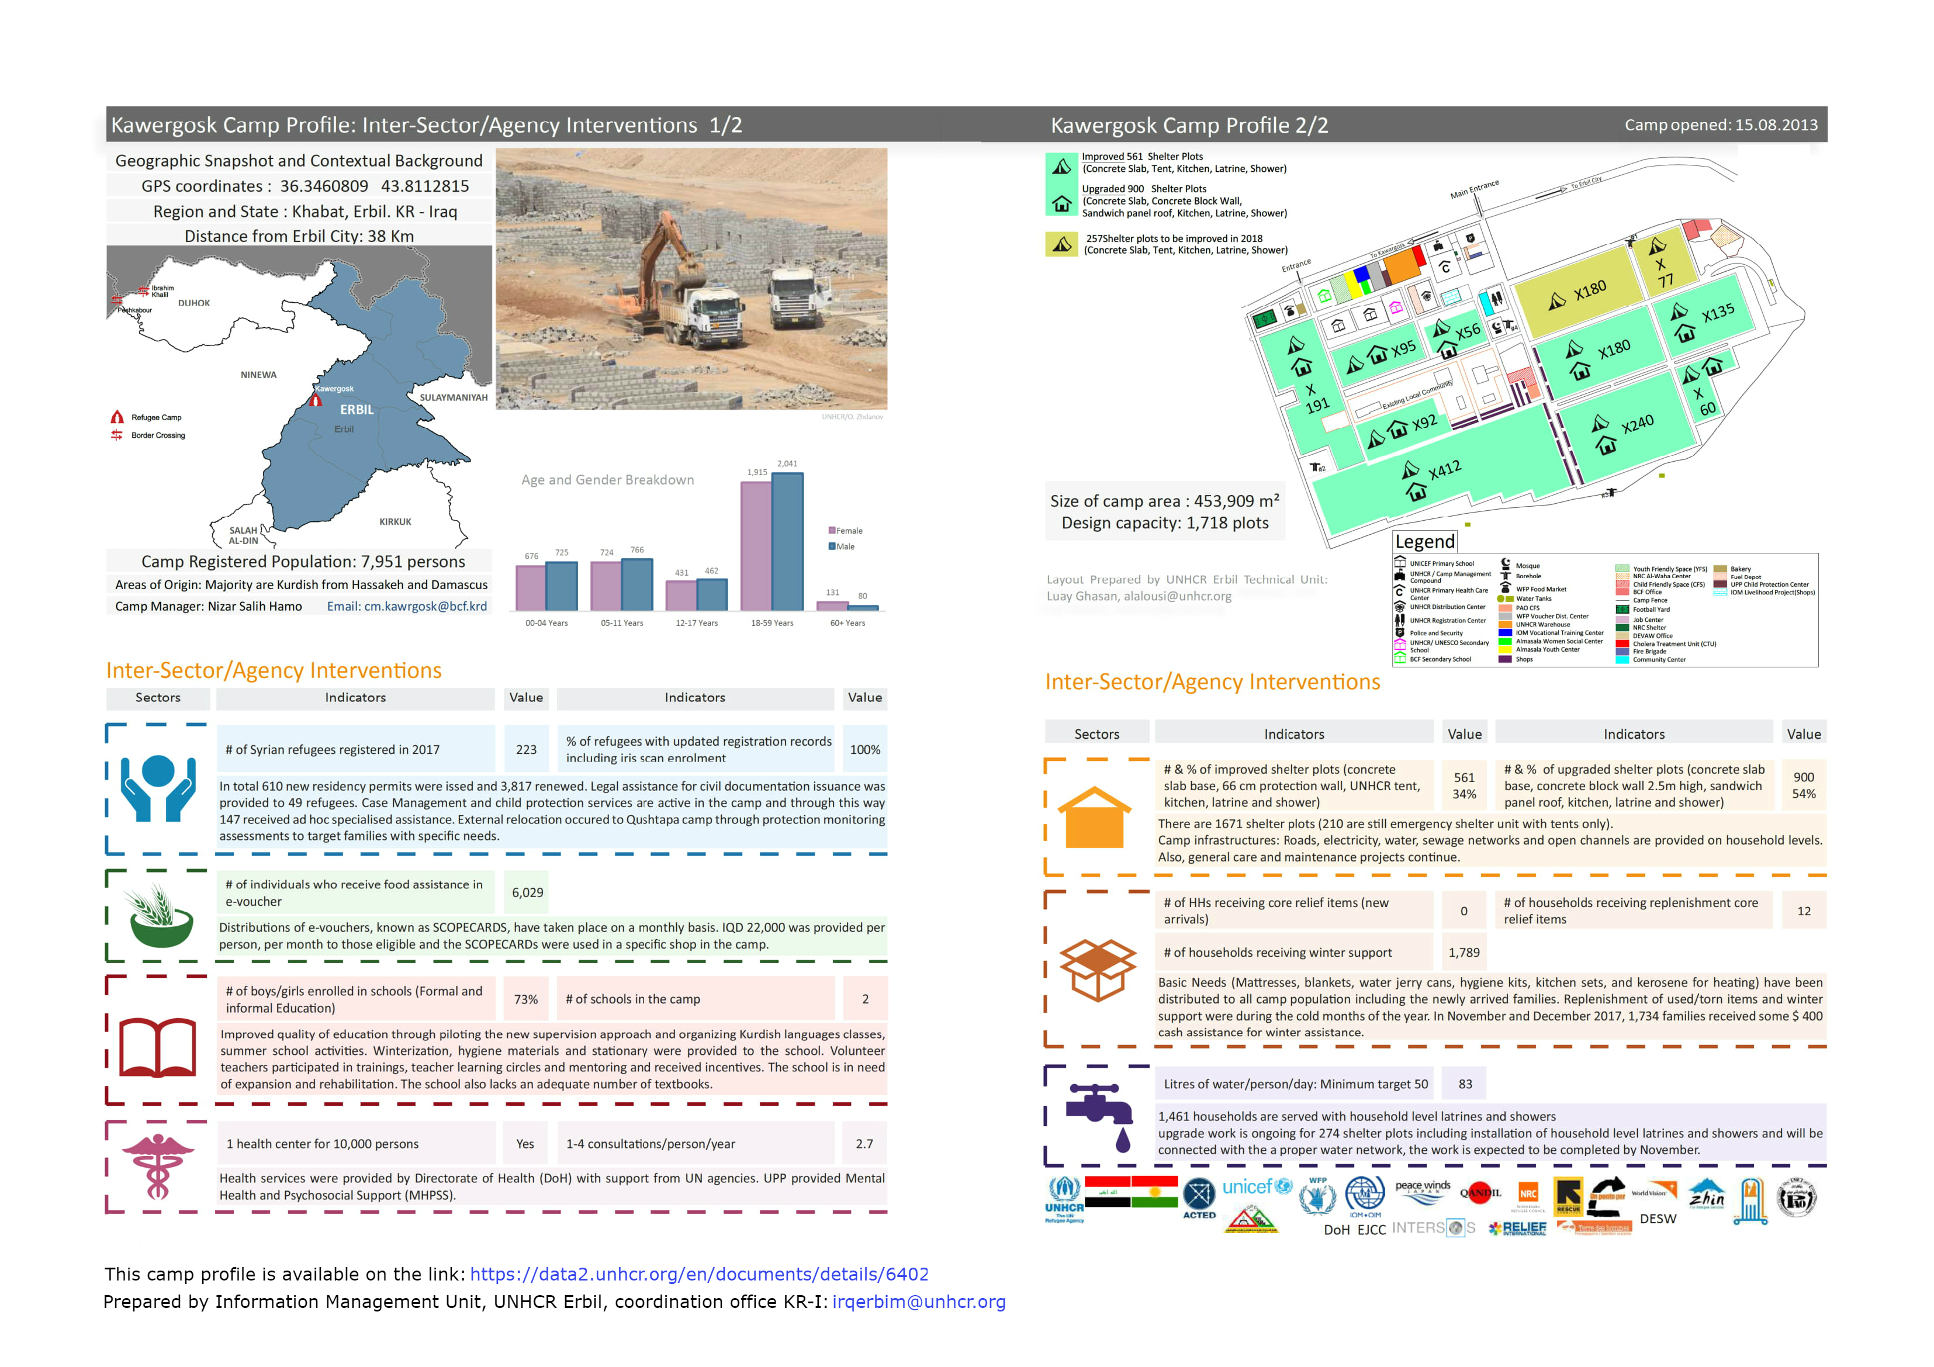Click the unicef logo
This screenshot has height=1367, width=1934.
(x=1256, y=1187)
